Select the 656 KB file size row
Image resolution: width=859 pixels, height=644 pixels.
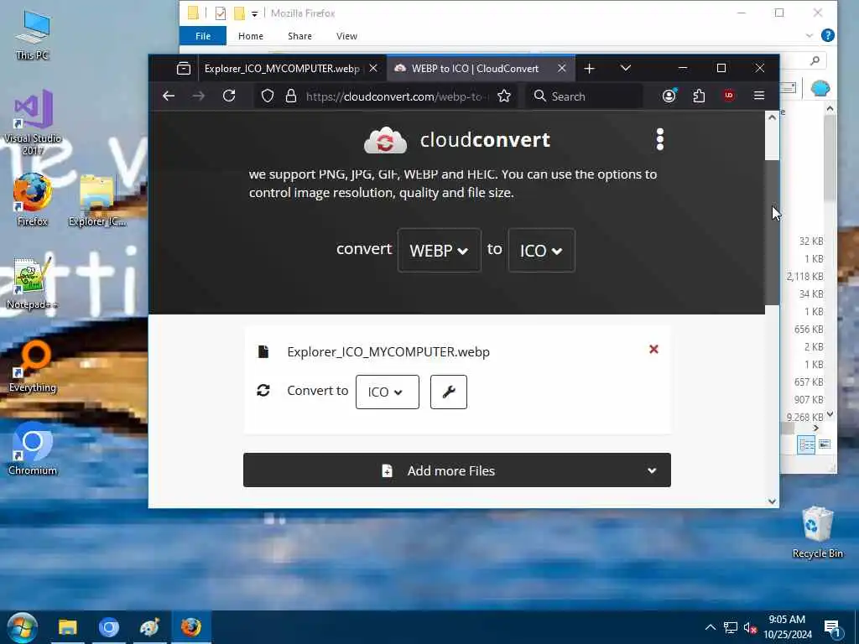(809, 329)
